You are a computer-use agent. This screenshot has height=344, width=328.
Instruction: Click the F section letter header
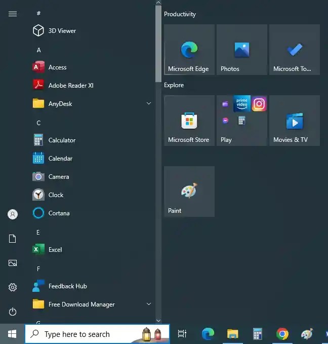click(38, 269)
